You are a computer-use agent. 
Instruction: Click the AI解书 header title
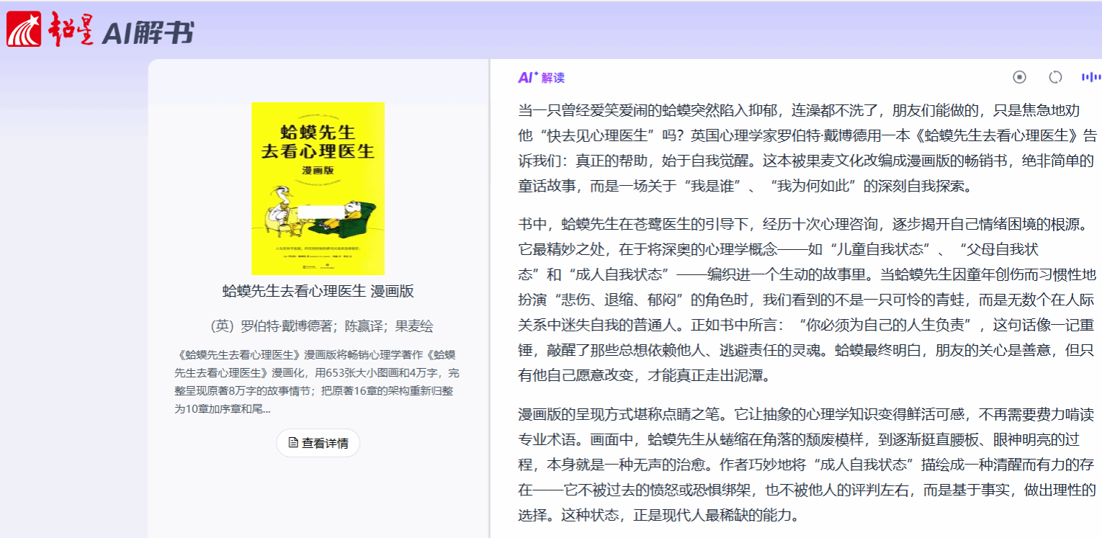tap(148, 32)
